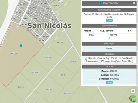Click the Longitud value -60.29033
Image resolution: width=138 pixels, height=103 pixels.
pyautogui.click(x=114, y=79)
